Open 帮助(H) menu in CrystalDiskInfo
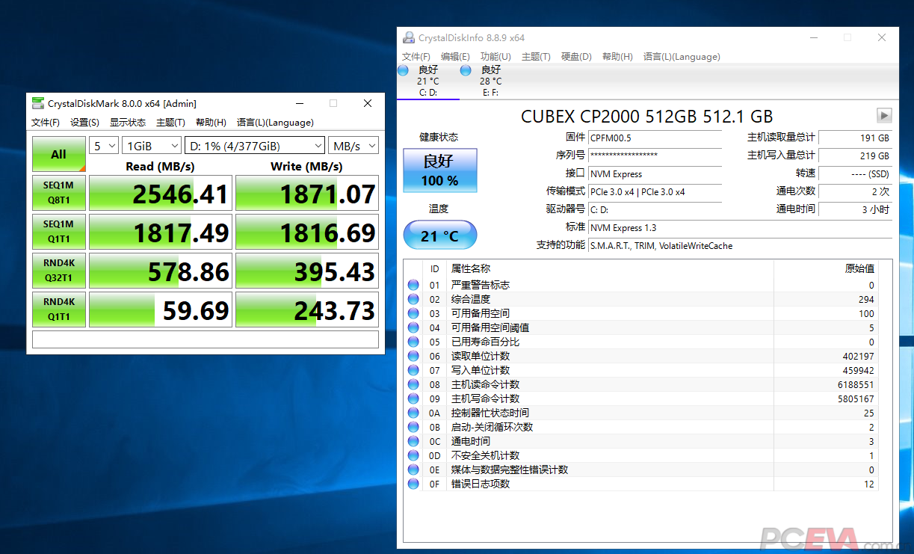 (617, 57)
